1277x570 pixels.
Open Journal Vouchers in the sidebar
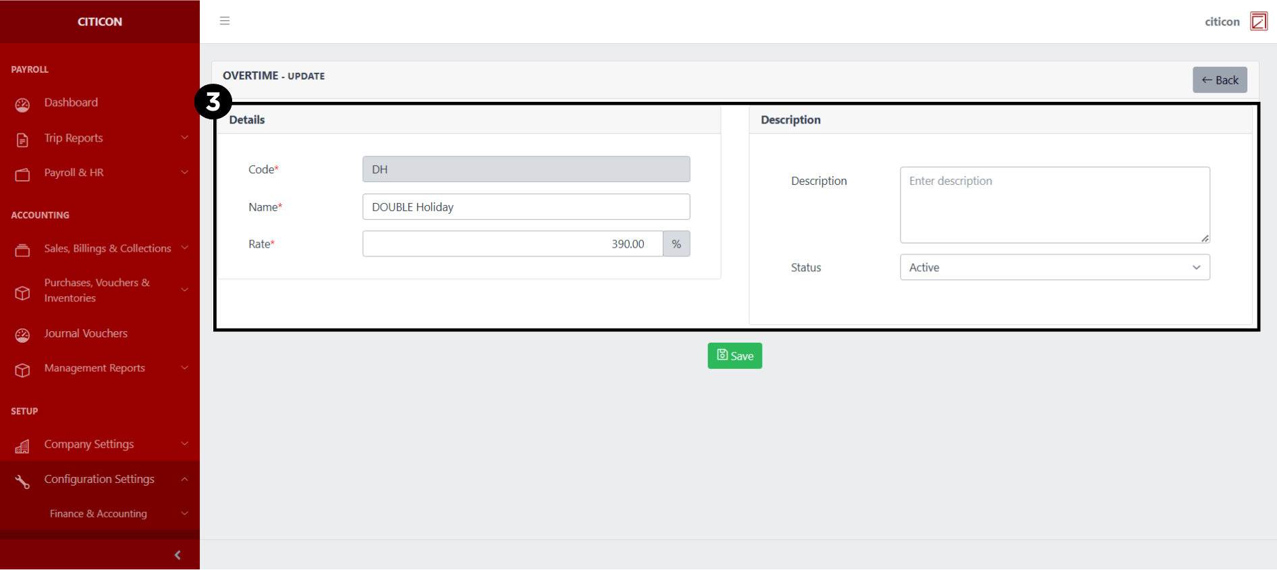click(86, 333)
